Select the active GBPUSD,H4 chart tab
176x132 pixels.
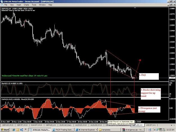click(137, 125)
